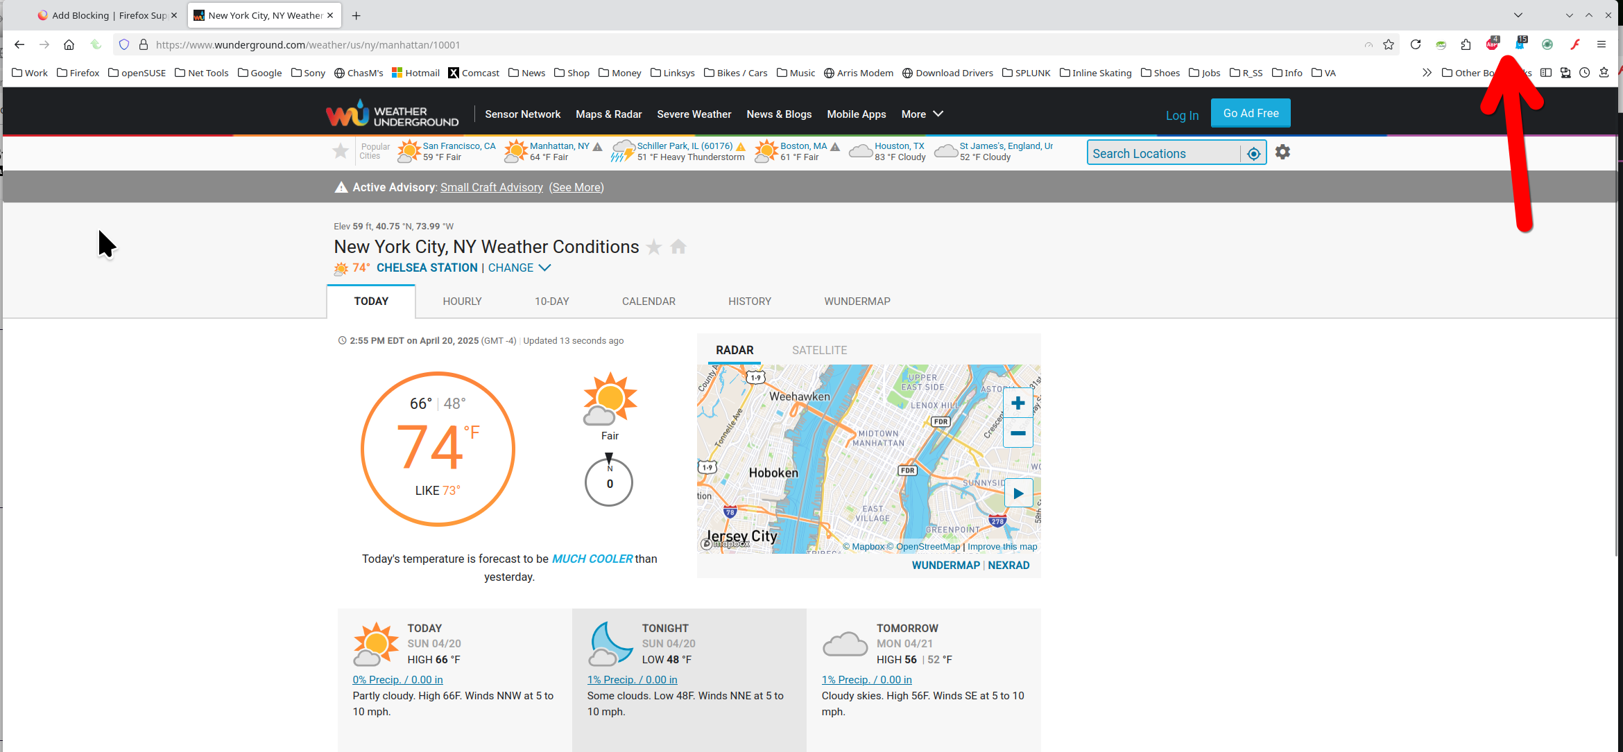
Task: Click the back navigation arrow
Action: 19,44
